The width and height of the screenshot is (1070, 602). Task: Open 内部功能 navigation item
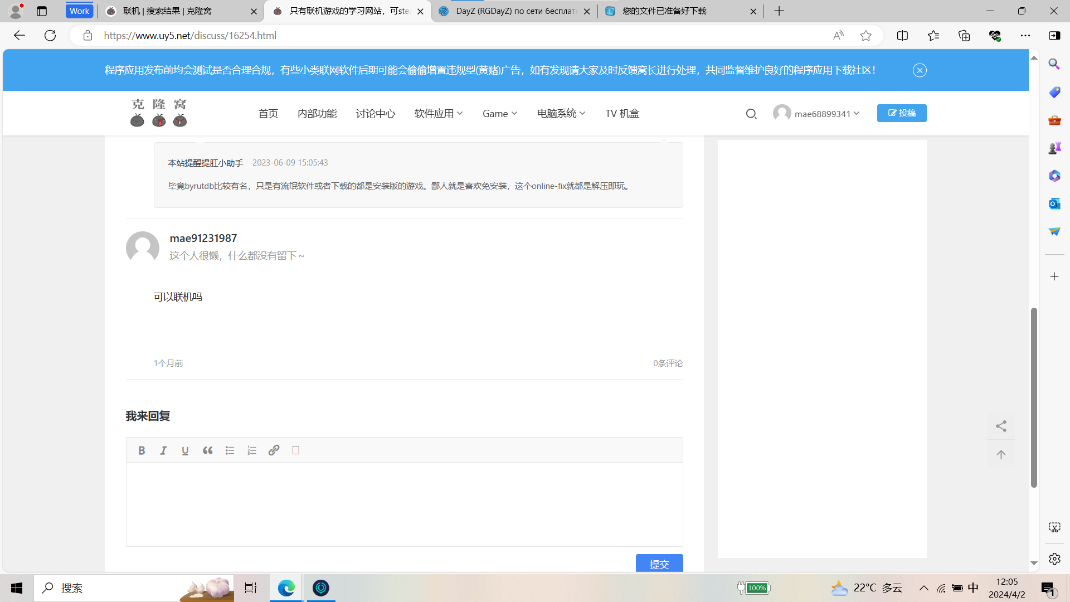[x=317, y=114]
